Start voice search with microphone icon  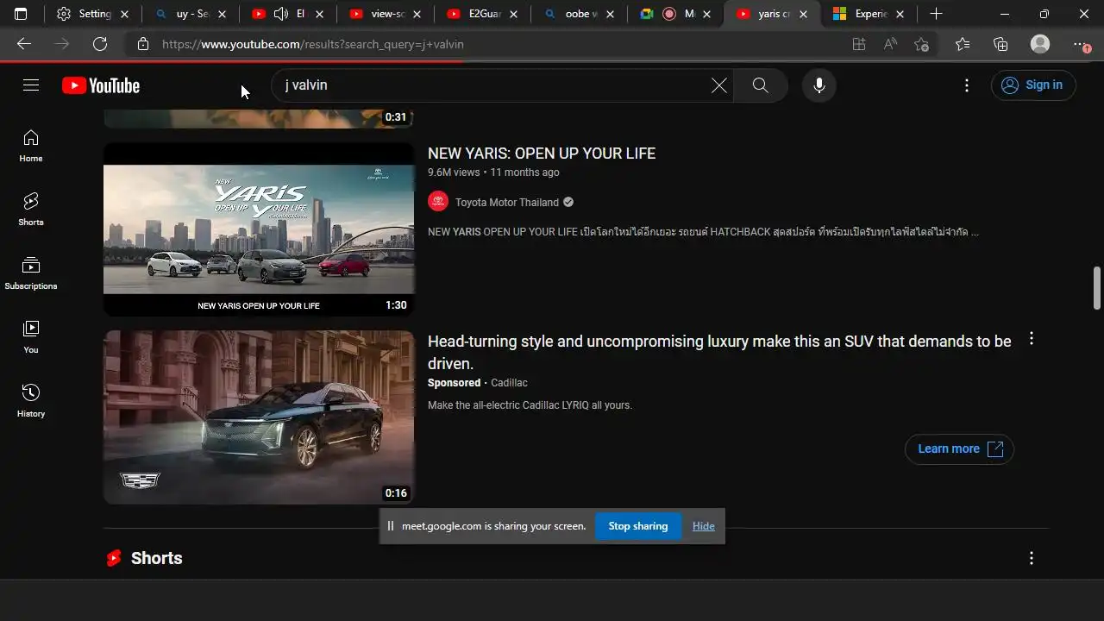(x=819, y=85)
